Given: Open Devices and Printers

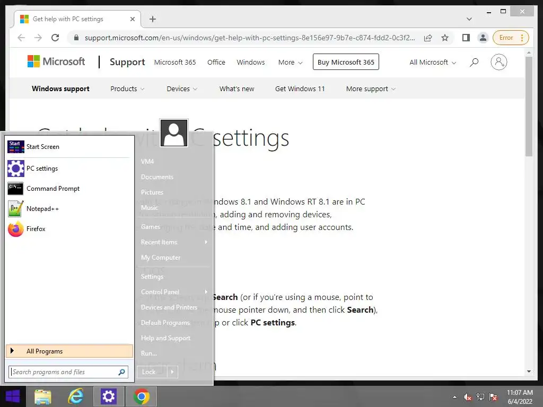Looking at the screenshot, I should 174,307.
